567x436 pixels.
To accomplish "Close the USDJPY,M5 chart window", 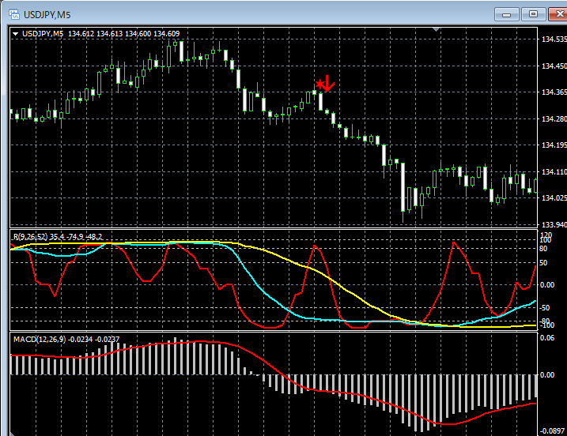I will (558, 14).
